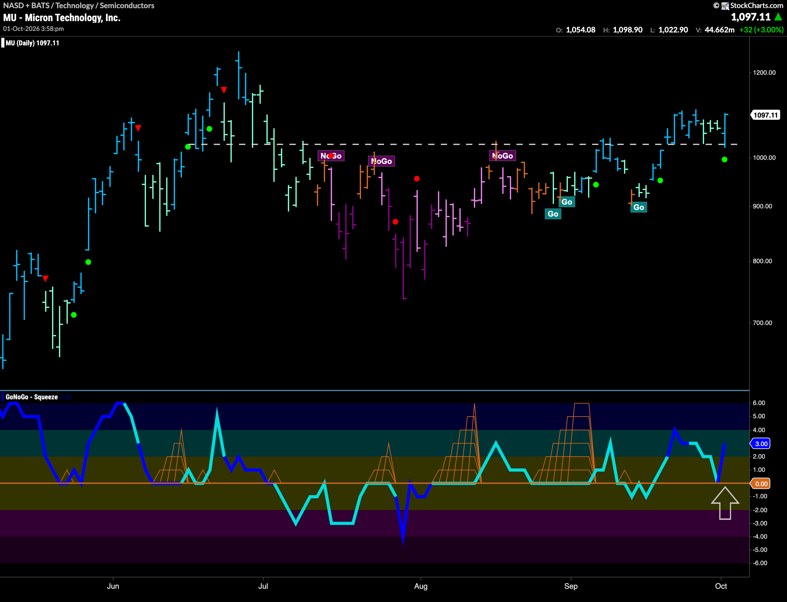Select the lowest Go flag in late August

[x=553, y=214]
